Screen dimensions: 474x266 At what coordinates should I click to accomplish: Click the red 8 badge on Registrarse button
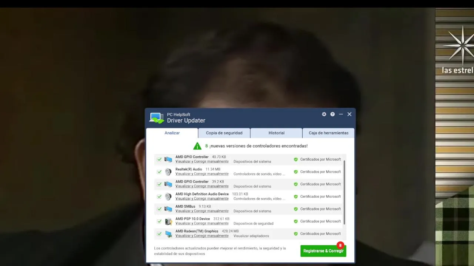pyautogui.click(x=340, y=245)
